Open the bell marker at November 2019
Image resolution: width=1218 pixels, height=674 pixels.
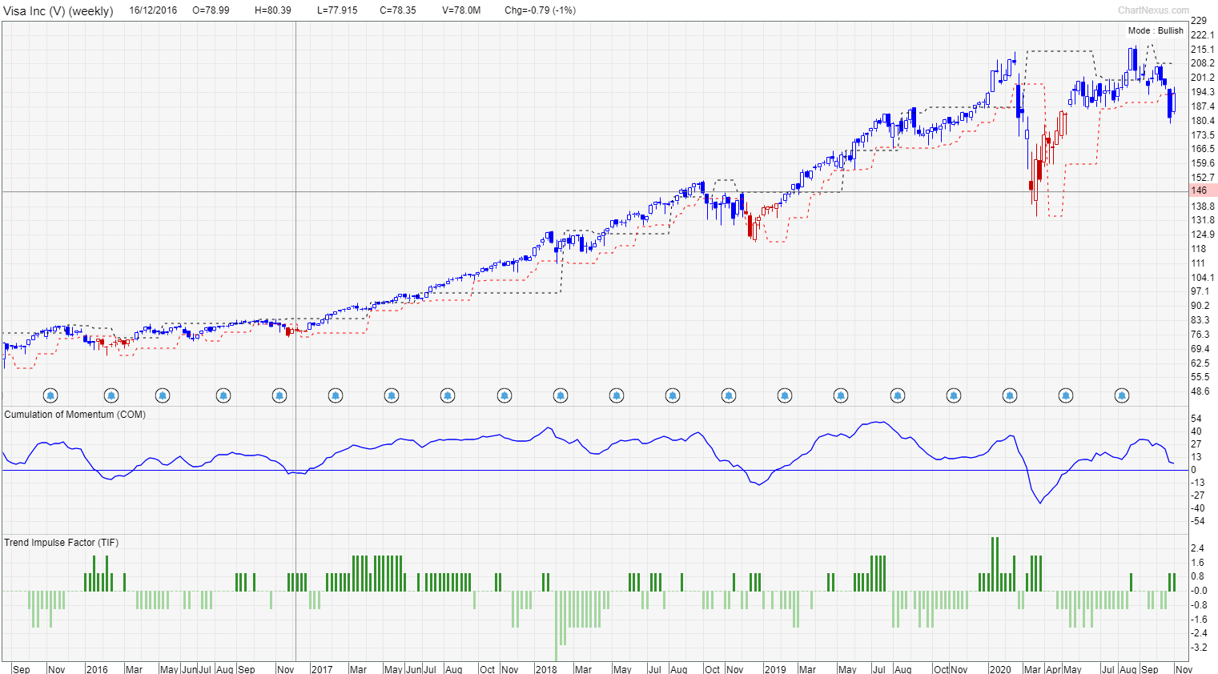click(x=954, y=395)
